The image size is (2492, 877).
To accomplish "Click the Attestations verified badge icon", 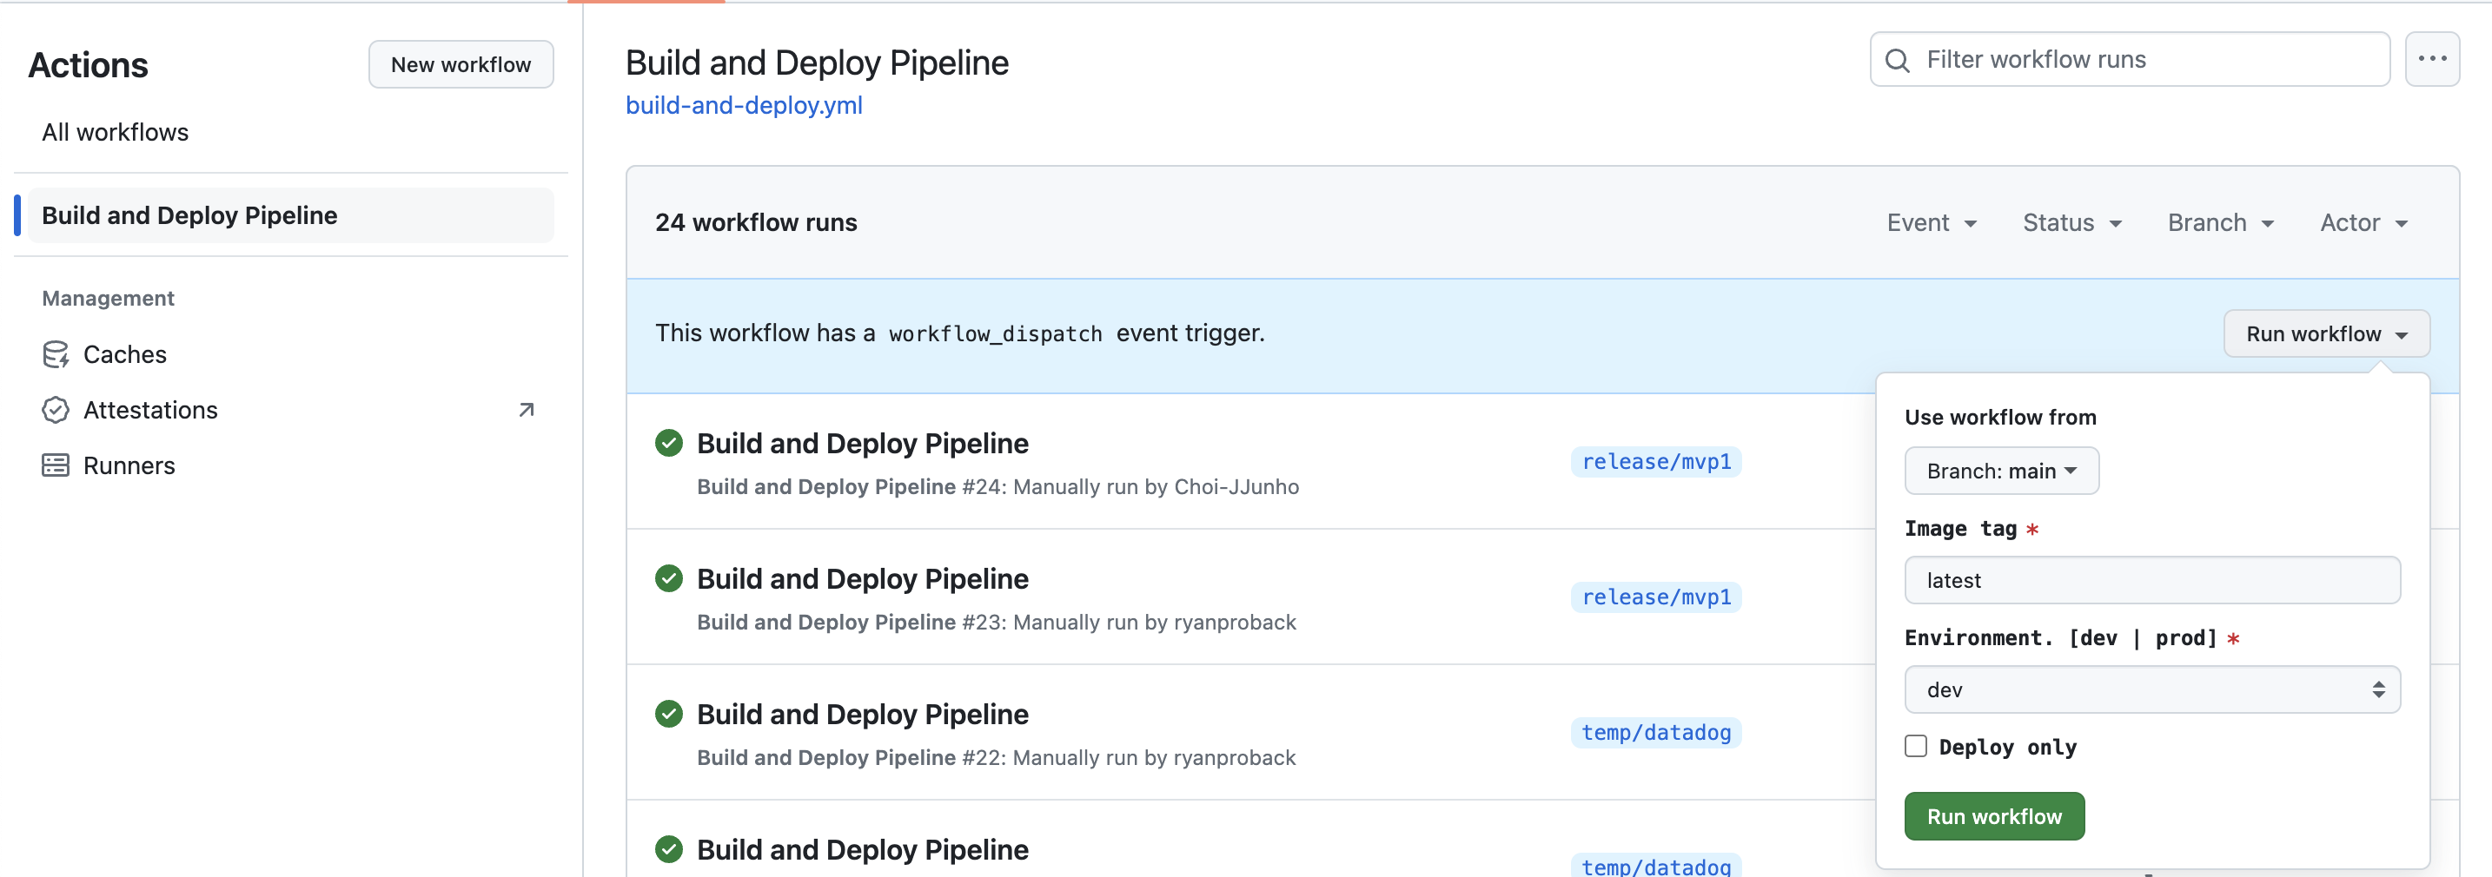I will coord(55,410).
